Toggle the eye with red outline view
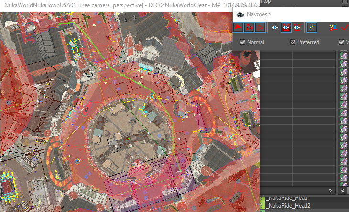 297,28
